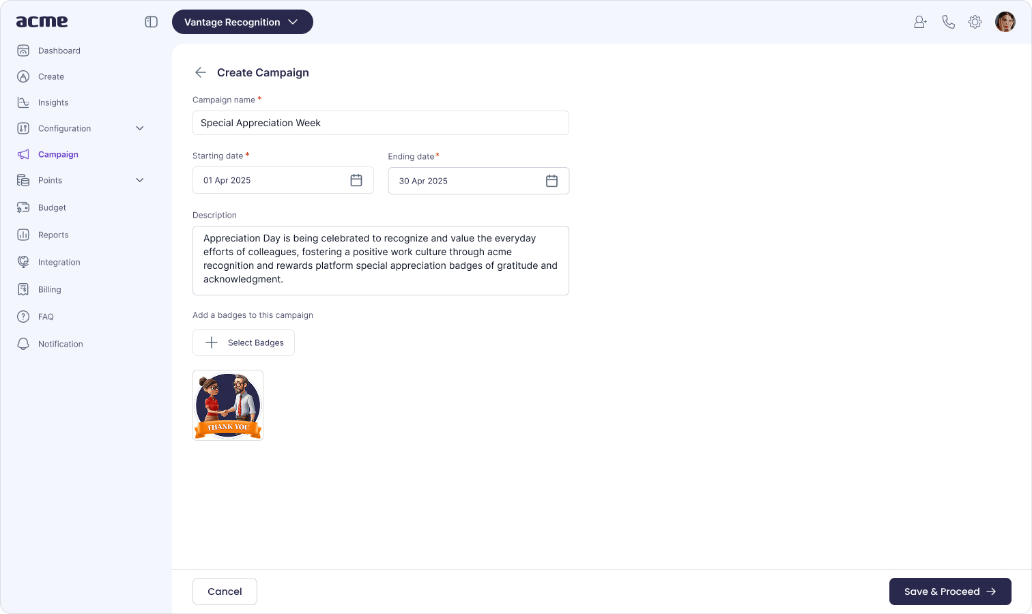Expand the Points menu chevron

(x=140, y=180)
